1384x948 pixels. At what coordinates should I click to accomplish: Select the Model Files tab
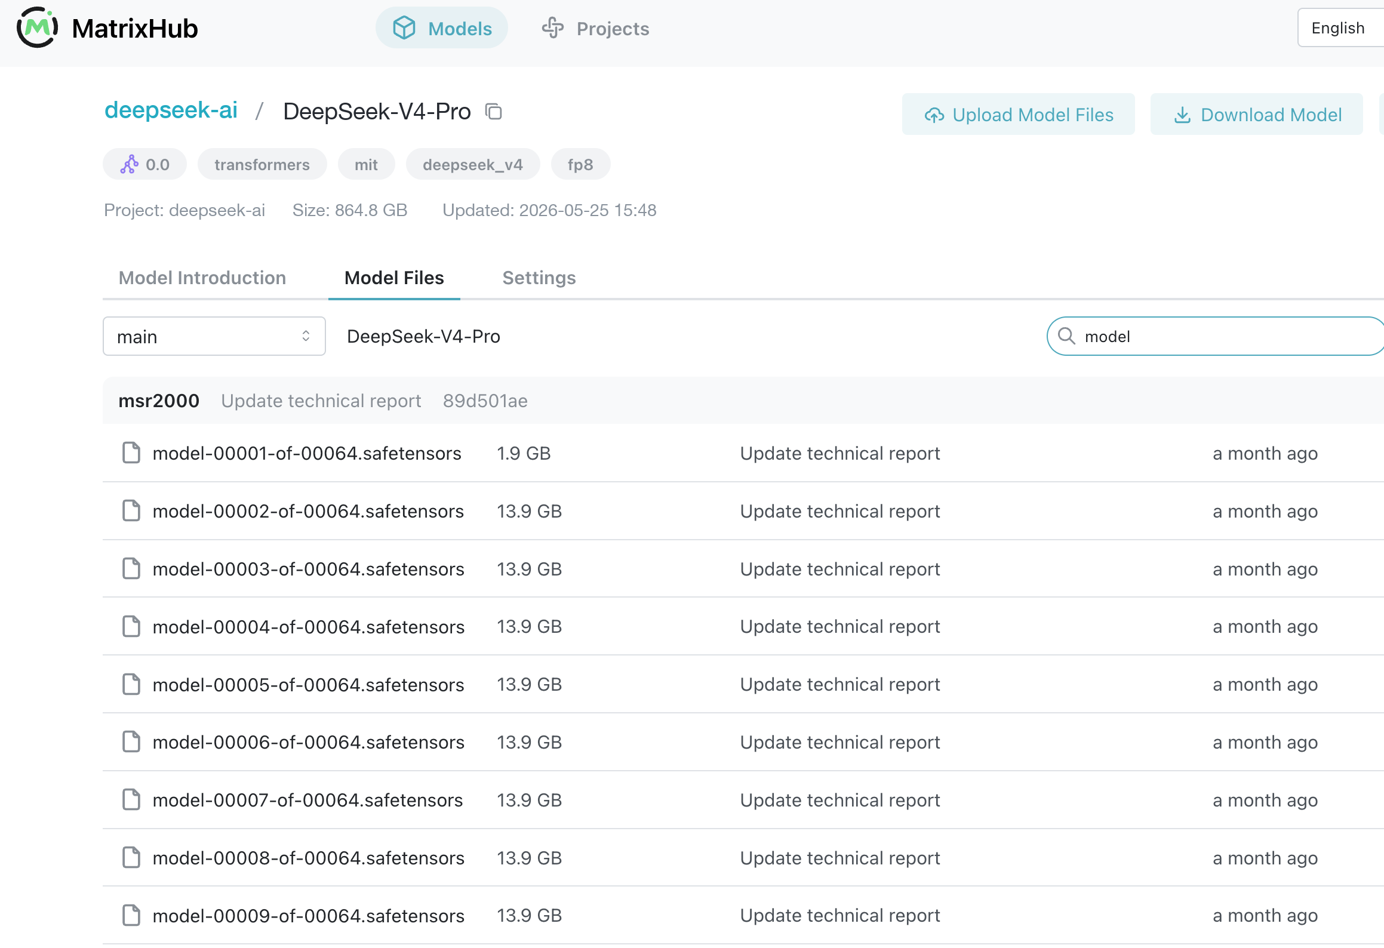tap(394, 278)
